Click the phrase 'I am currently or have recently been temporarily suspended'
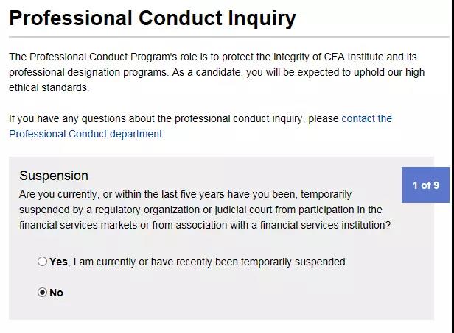Viewport: 454px width, 333px height. pos(210,262)
